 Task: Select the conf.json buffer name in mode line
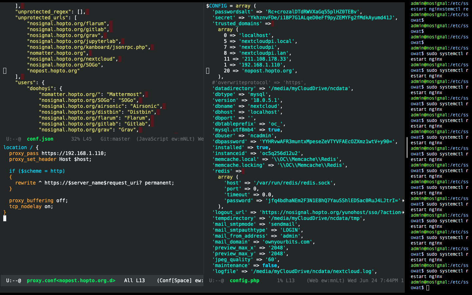click(x=40, y=139)
